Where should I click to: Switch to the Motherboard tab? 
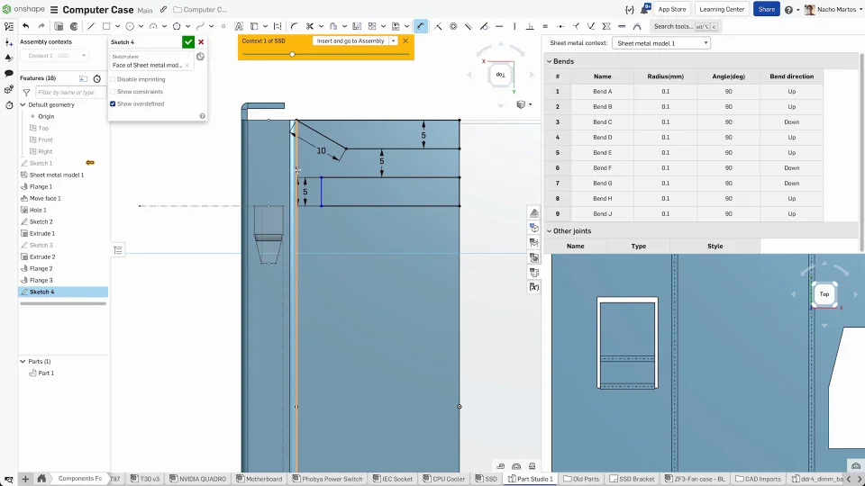(x=259, y=479)
